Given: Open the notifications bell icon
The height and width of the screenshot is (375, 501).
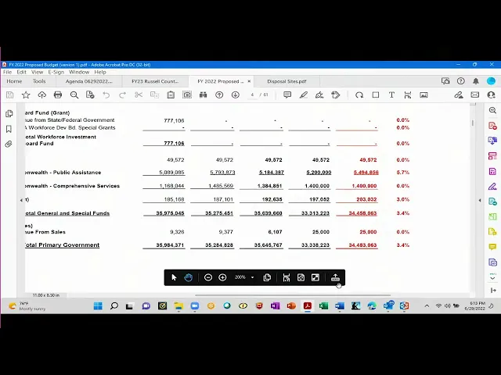Looking at the screenshot, I should [x=476, y=81].
